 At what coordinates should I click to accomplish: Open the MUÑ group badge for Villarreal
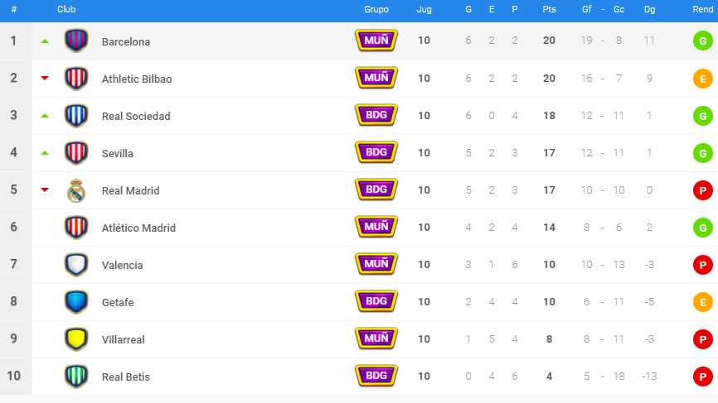376,338
